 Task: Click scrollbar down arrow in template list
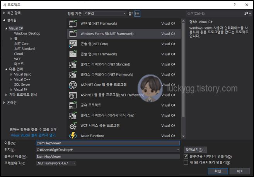(183, 136)
